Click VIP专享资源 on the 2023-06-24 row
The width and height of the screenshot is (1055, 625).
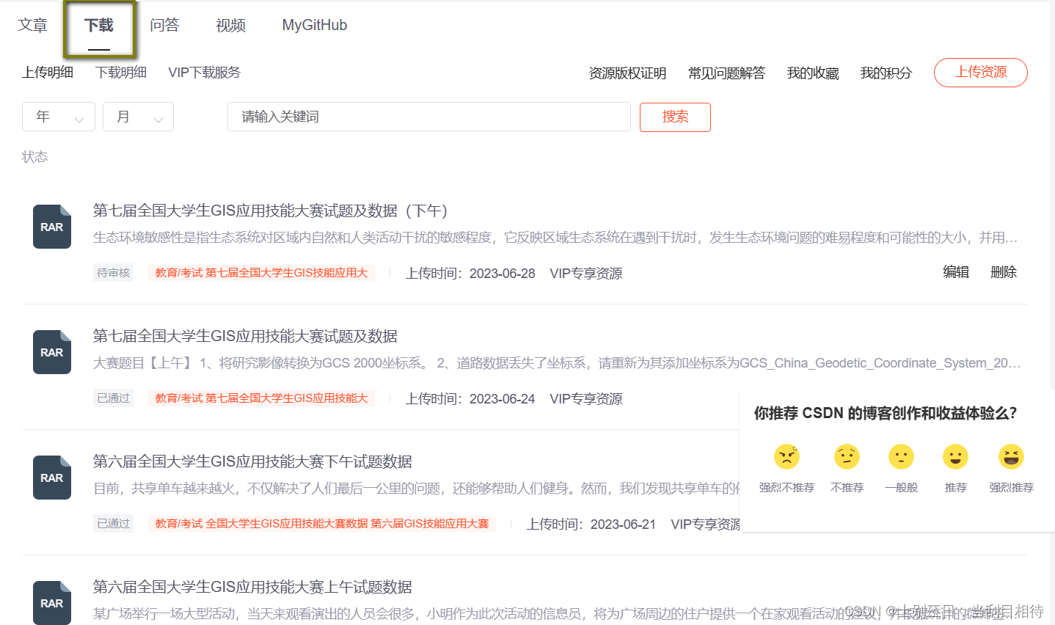tap(586, 399)
